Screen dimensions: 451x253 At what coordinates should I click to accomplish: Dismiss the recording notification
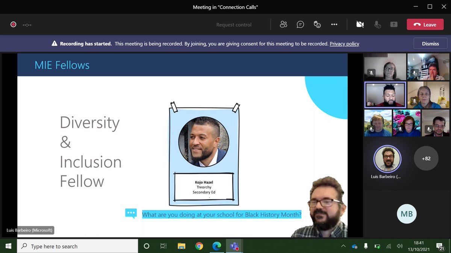430,43
